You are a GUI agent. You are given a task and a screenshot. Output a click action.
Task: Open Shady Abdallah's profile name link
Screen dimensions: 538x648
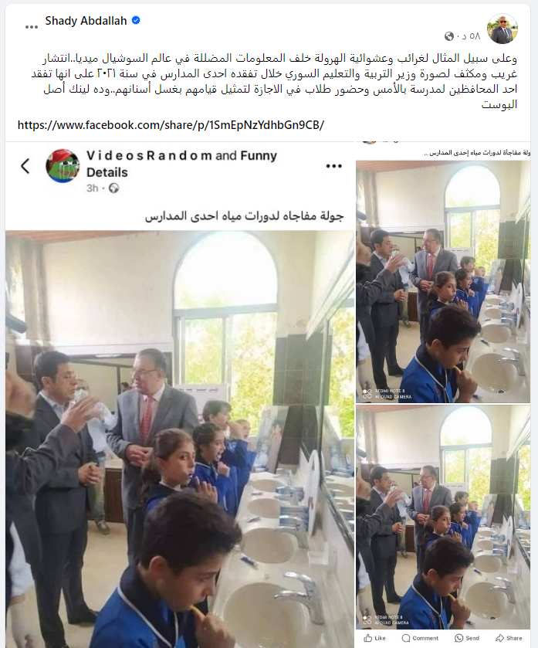point(86,21)
